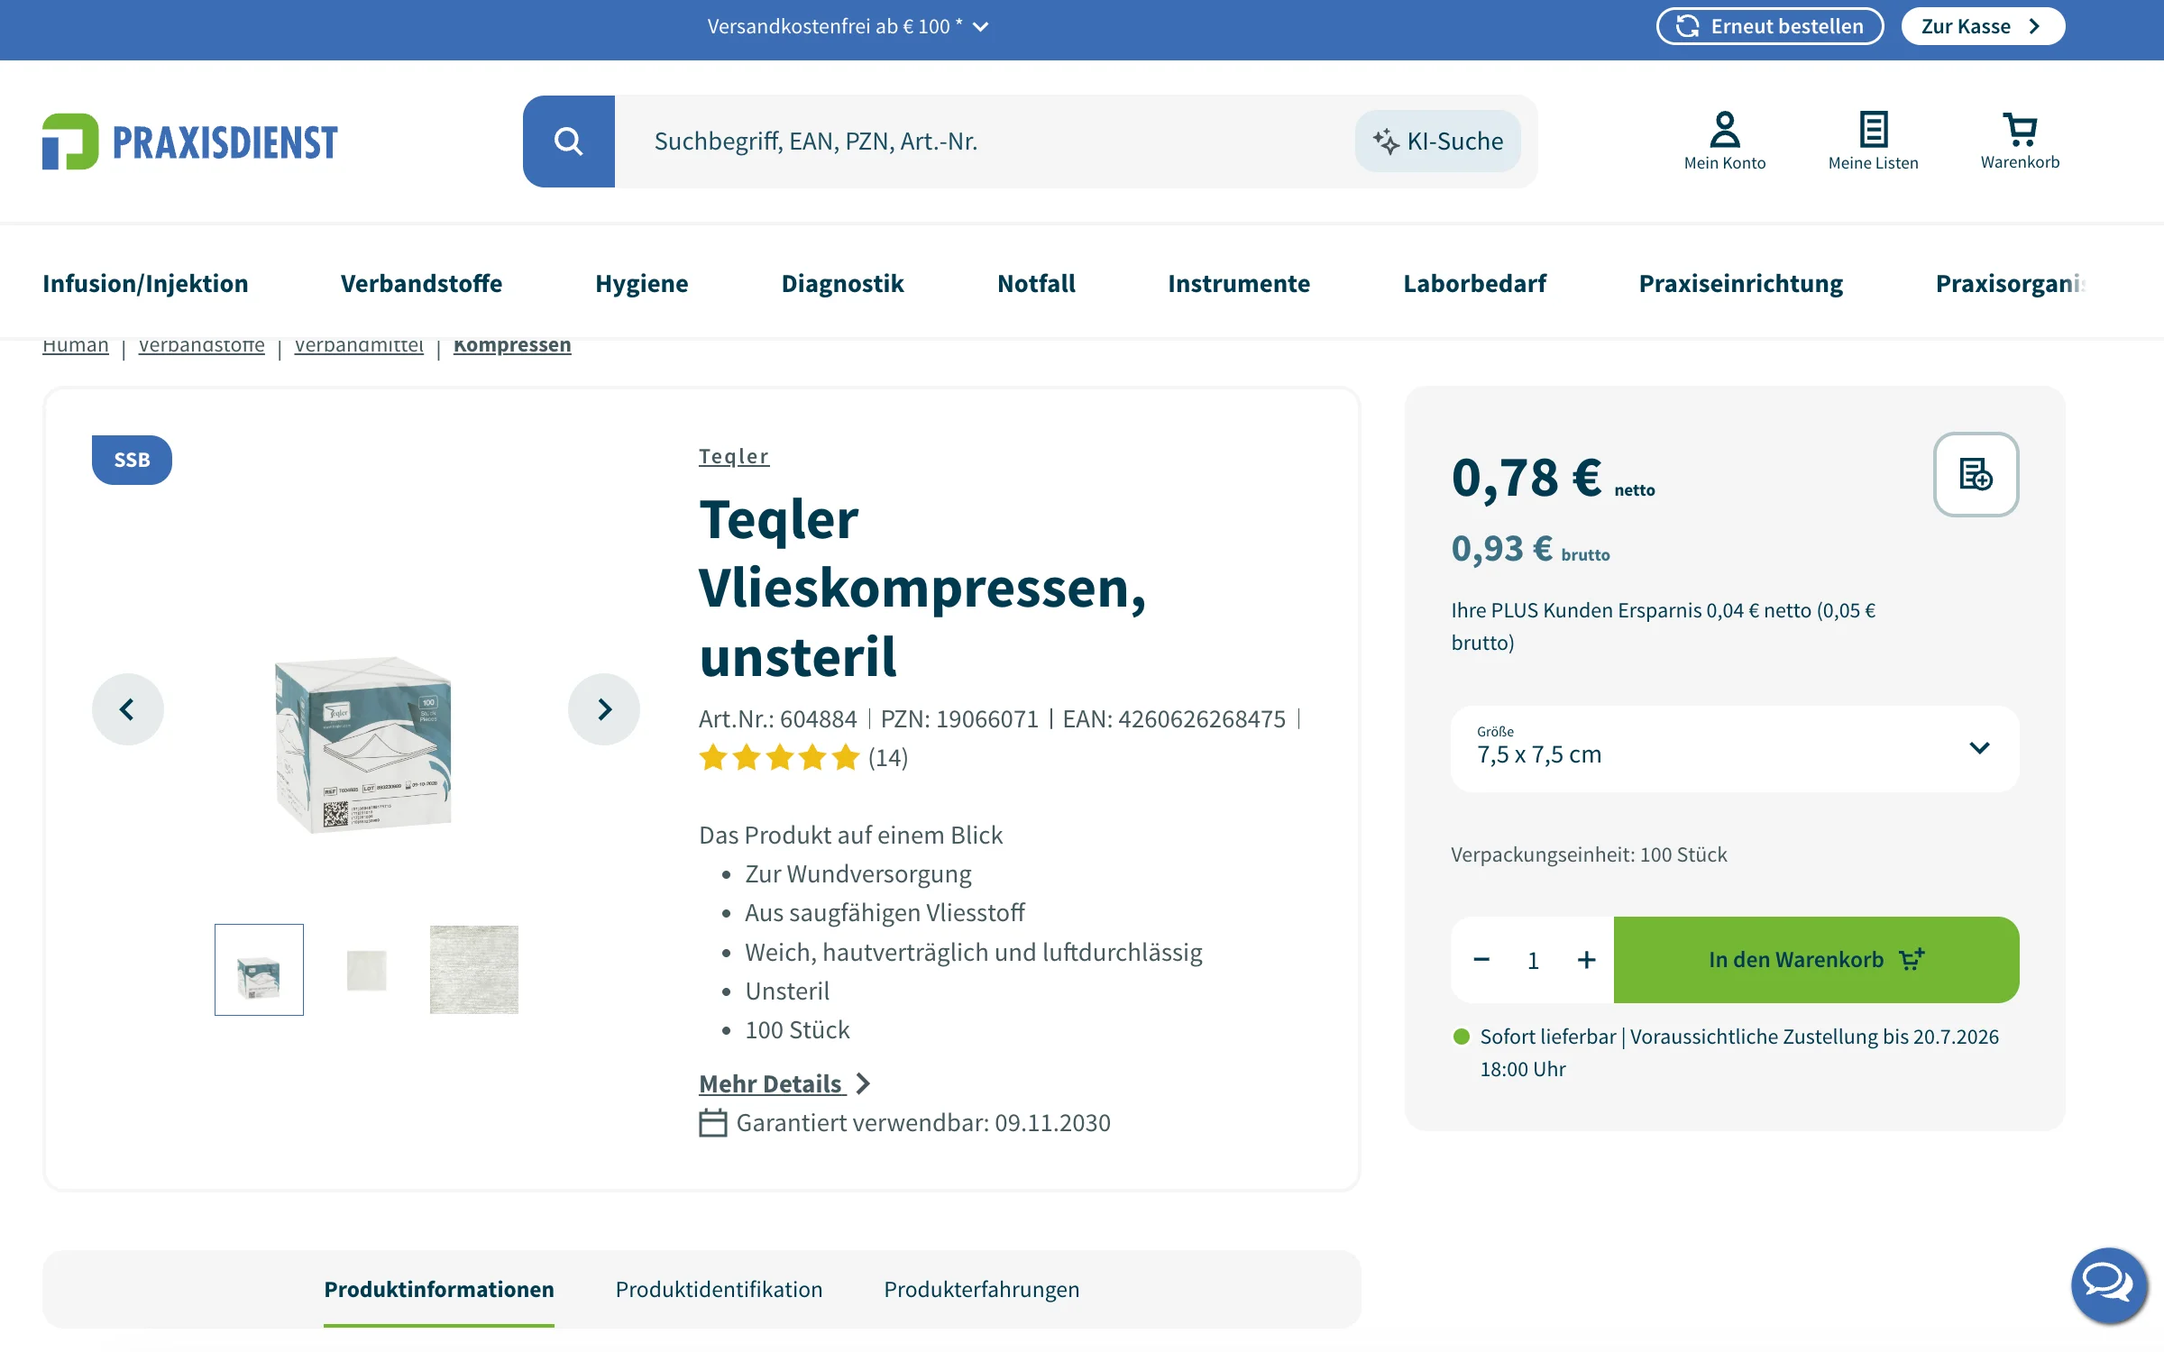Open Diagnostik menu
Viewport: 2164px width, 1352px height.
click(x=842, y=283)
